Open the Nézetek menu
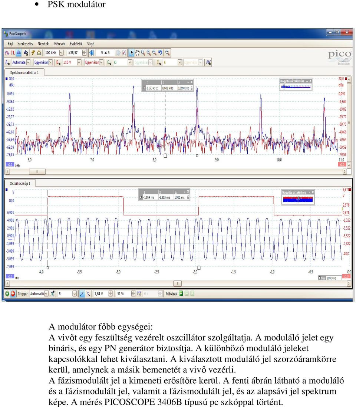Image resolution: width=356 pixels, height=407 pixels. pos(43,44)
